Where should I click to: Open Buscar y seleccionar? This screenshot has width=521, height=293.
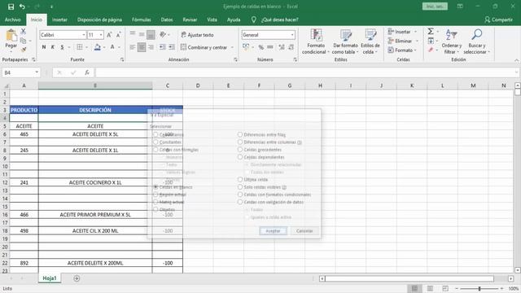[476, 42]
